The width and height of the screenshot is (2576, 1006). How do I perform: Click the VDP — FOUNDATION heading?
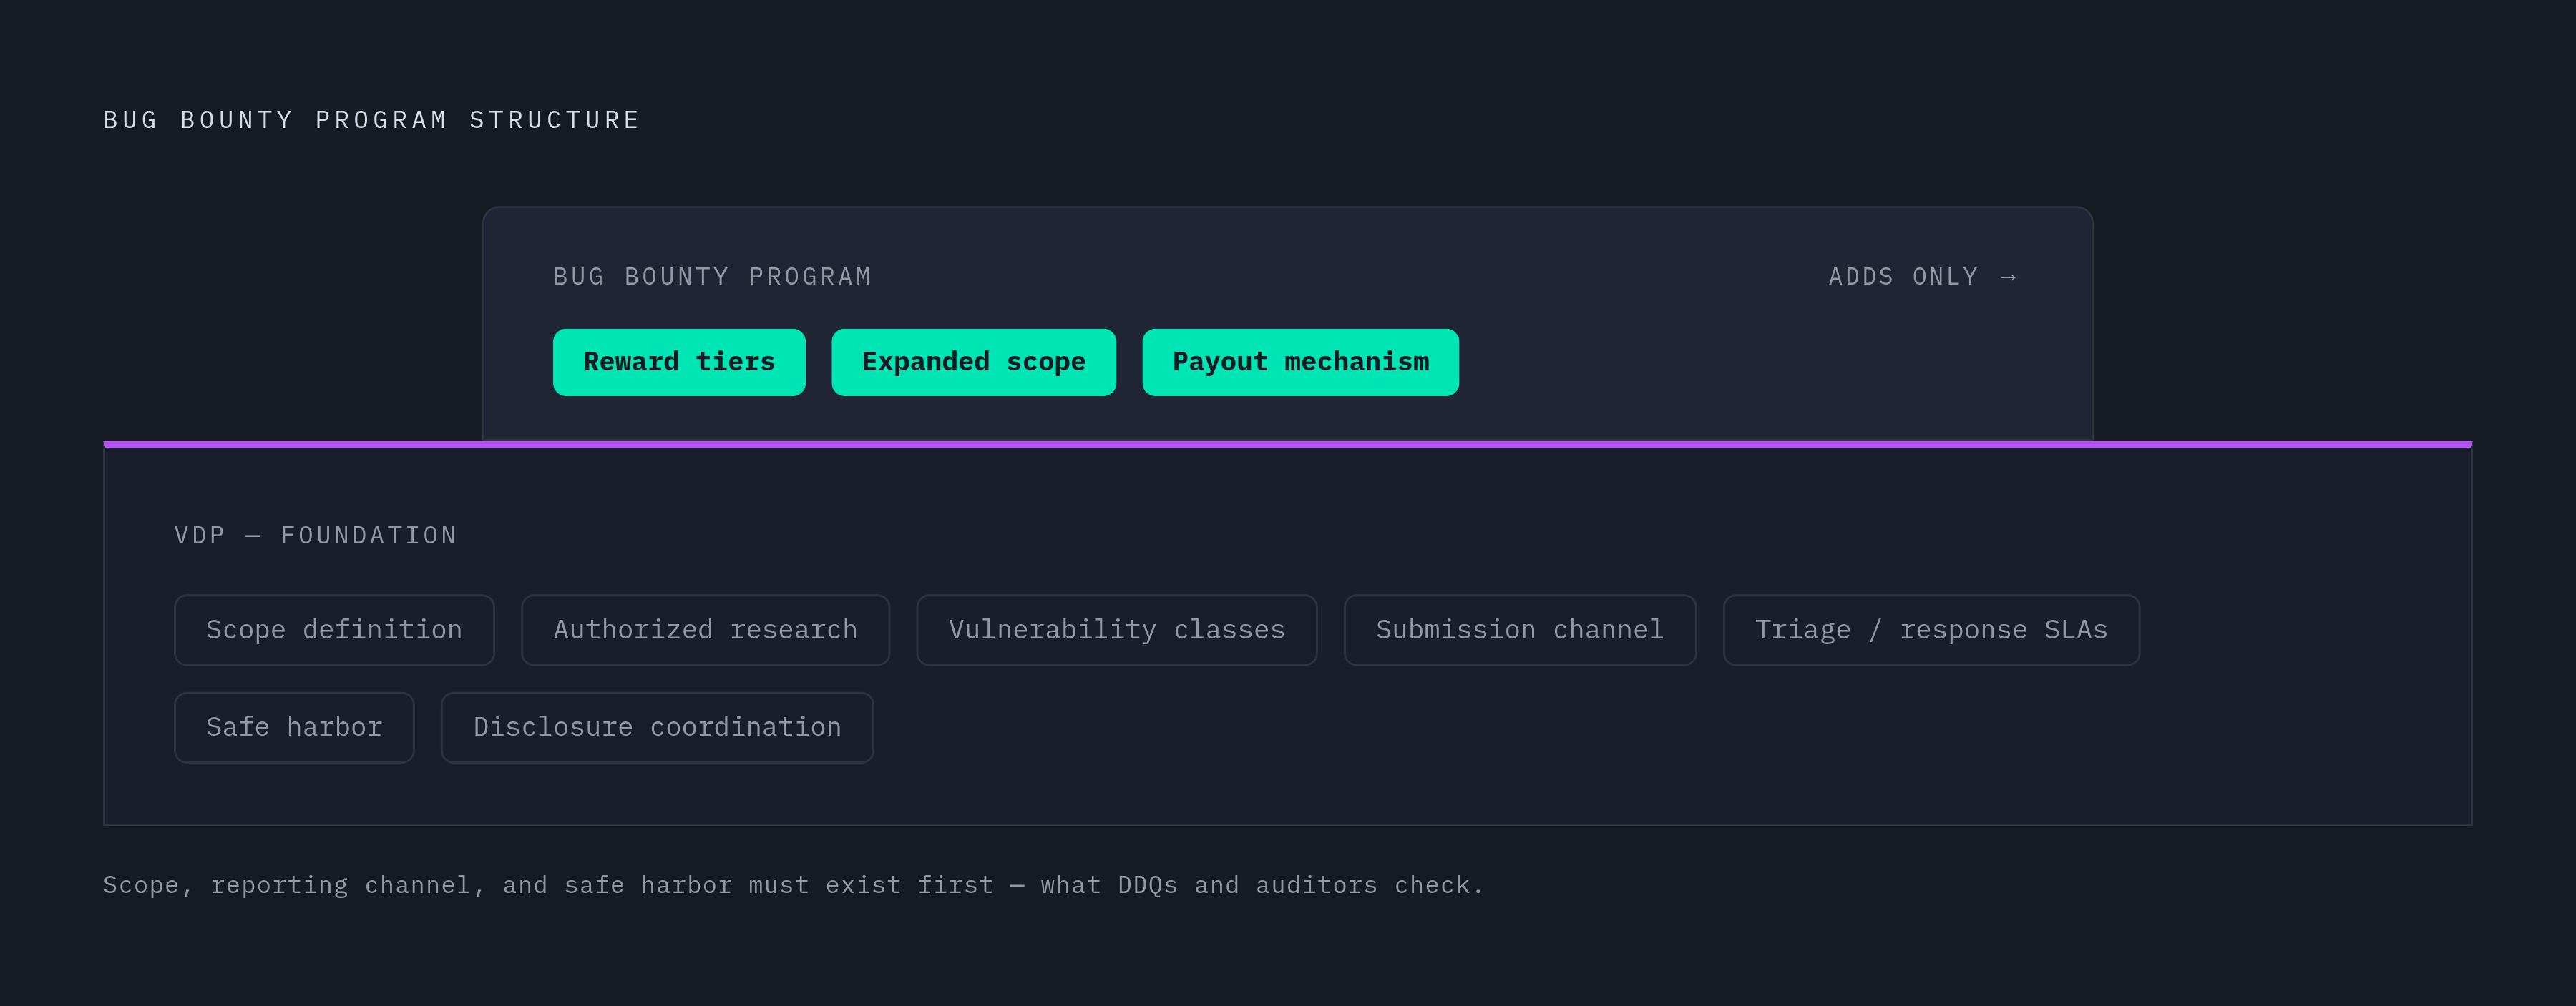click(x=315, y=536)
